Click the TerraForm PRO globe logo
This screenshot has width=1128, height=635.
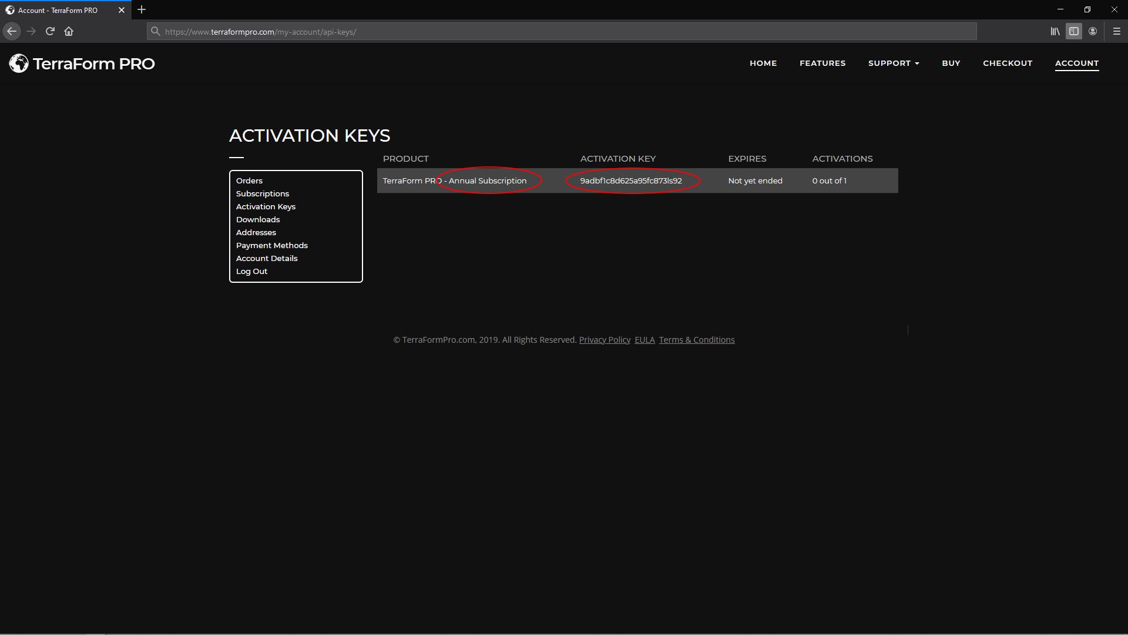[19, 63]
